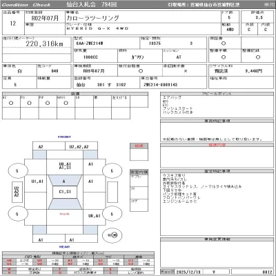276x276 pixels.
Task: Click the red trunk label in the diagram
Action: (65, 214)
